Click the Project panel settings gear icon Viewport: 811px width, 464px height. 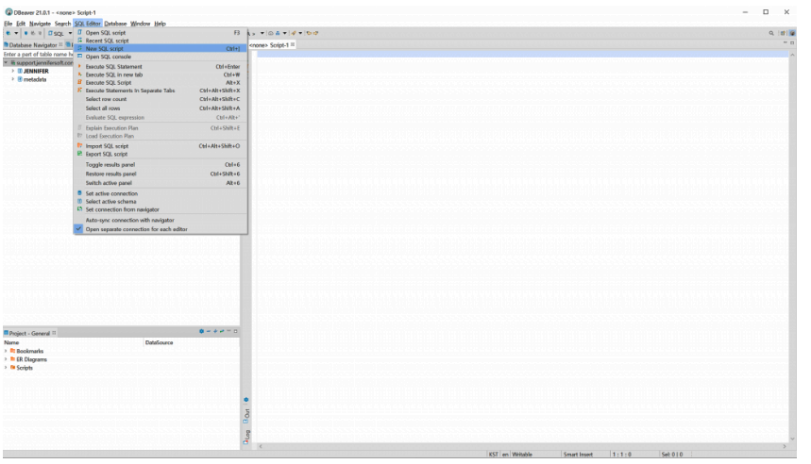[x=201, y=332]
